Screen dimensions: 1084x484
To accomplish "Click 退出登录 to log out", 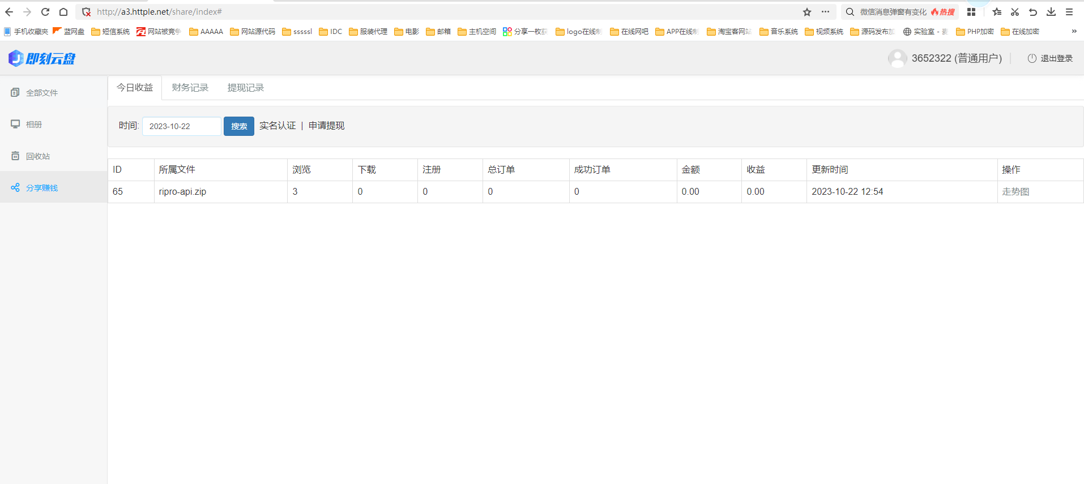I will click(x=1050, y=58).
